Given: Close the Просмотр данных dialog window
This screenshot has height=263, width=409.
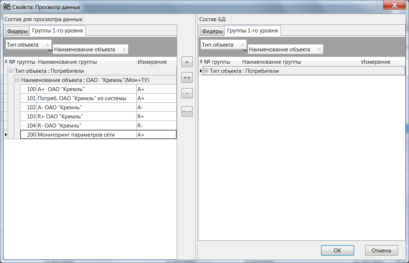Looking at the screenshot, I should pos(394,5).
